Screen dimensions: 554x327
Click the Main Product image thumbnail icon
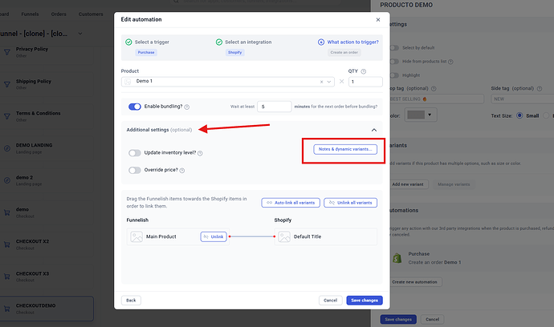click(x=136, y=236)
